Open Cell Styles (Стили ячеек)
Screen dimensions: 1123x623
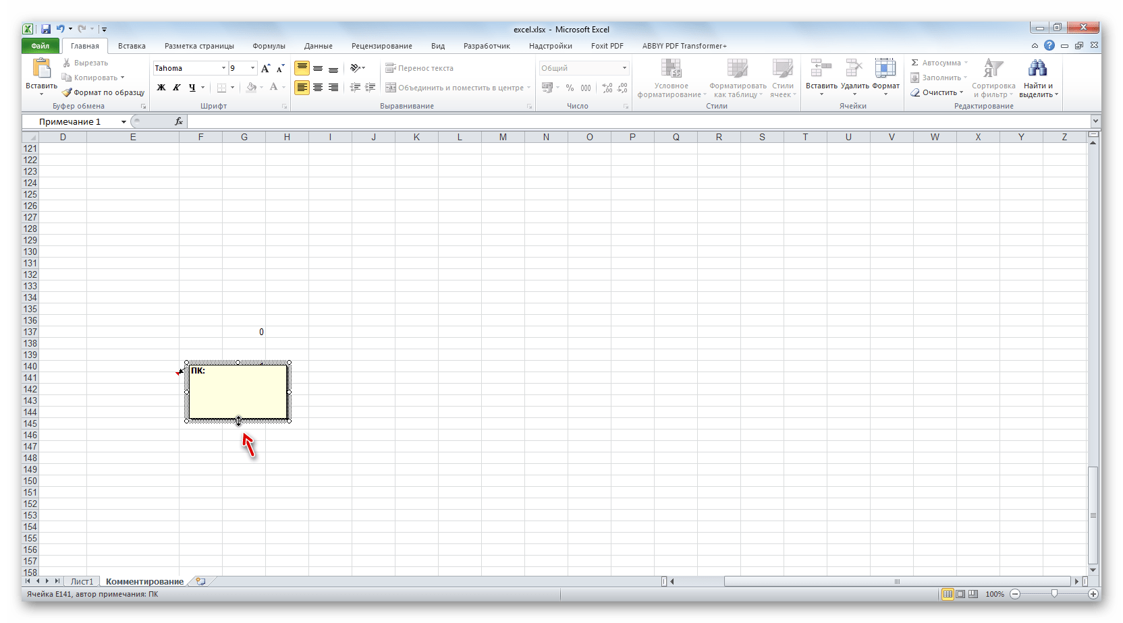783,78
